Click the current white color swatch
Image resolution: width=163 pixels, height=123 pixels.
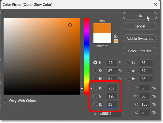[x=102, y=38]
